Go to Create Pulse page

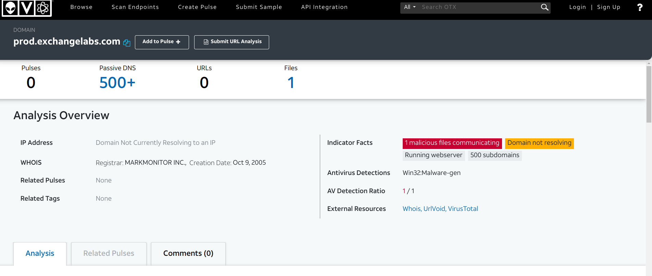197,7
